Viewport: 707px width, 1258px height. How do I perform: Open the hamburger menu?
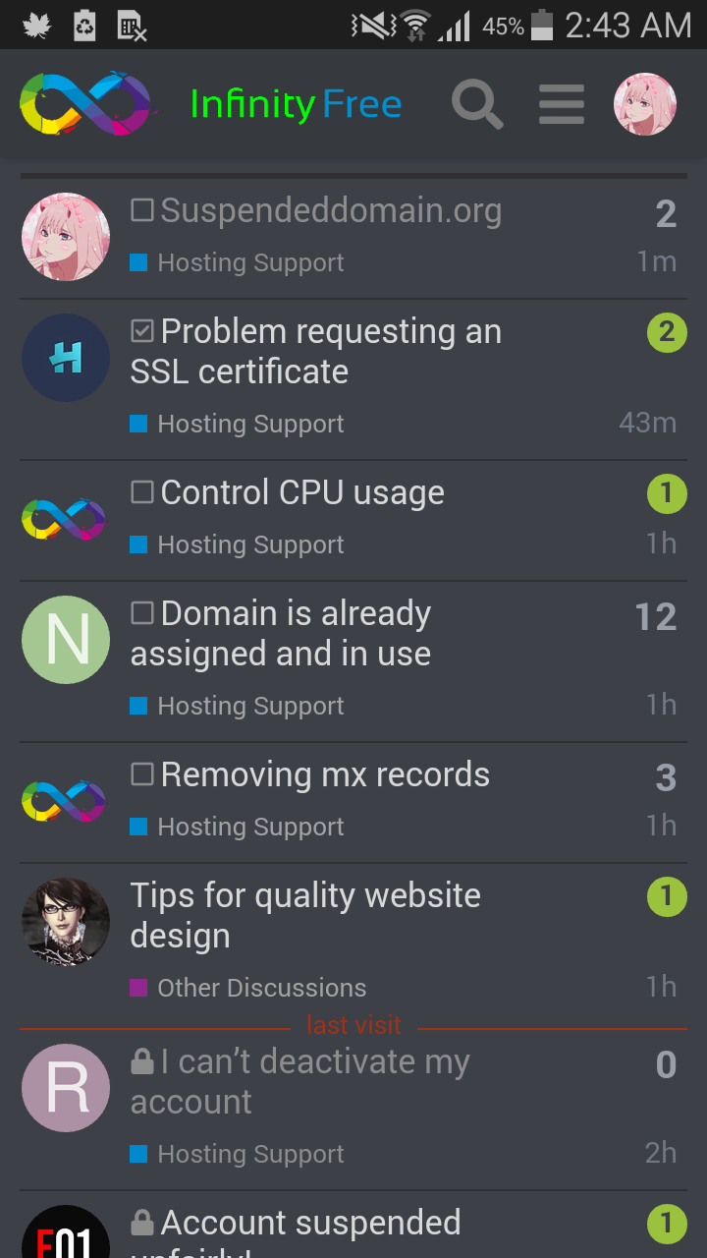click(562, 104)
